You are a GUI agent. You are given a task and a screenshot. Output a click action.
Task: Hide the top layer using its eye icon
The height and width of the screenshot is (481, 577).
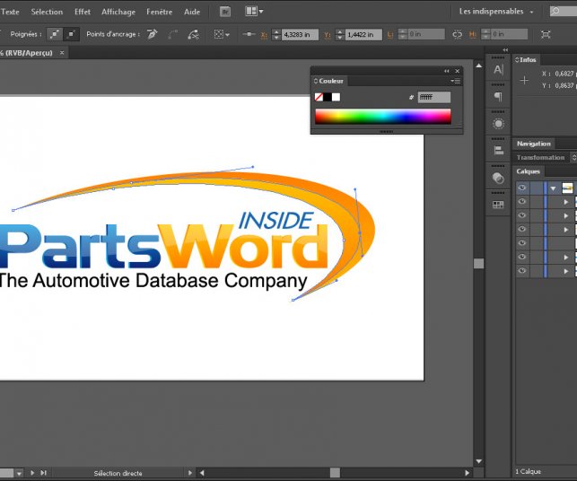pyautogui.click(x=522, y=188)
